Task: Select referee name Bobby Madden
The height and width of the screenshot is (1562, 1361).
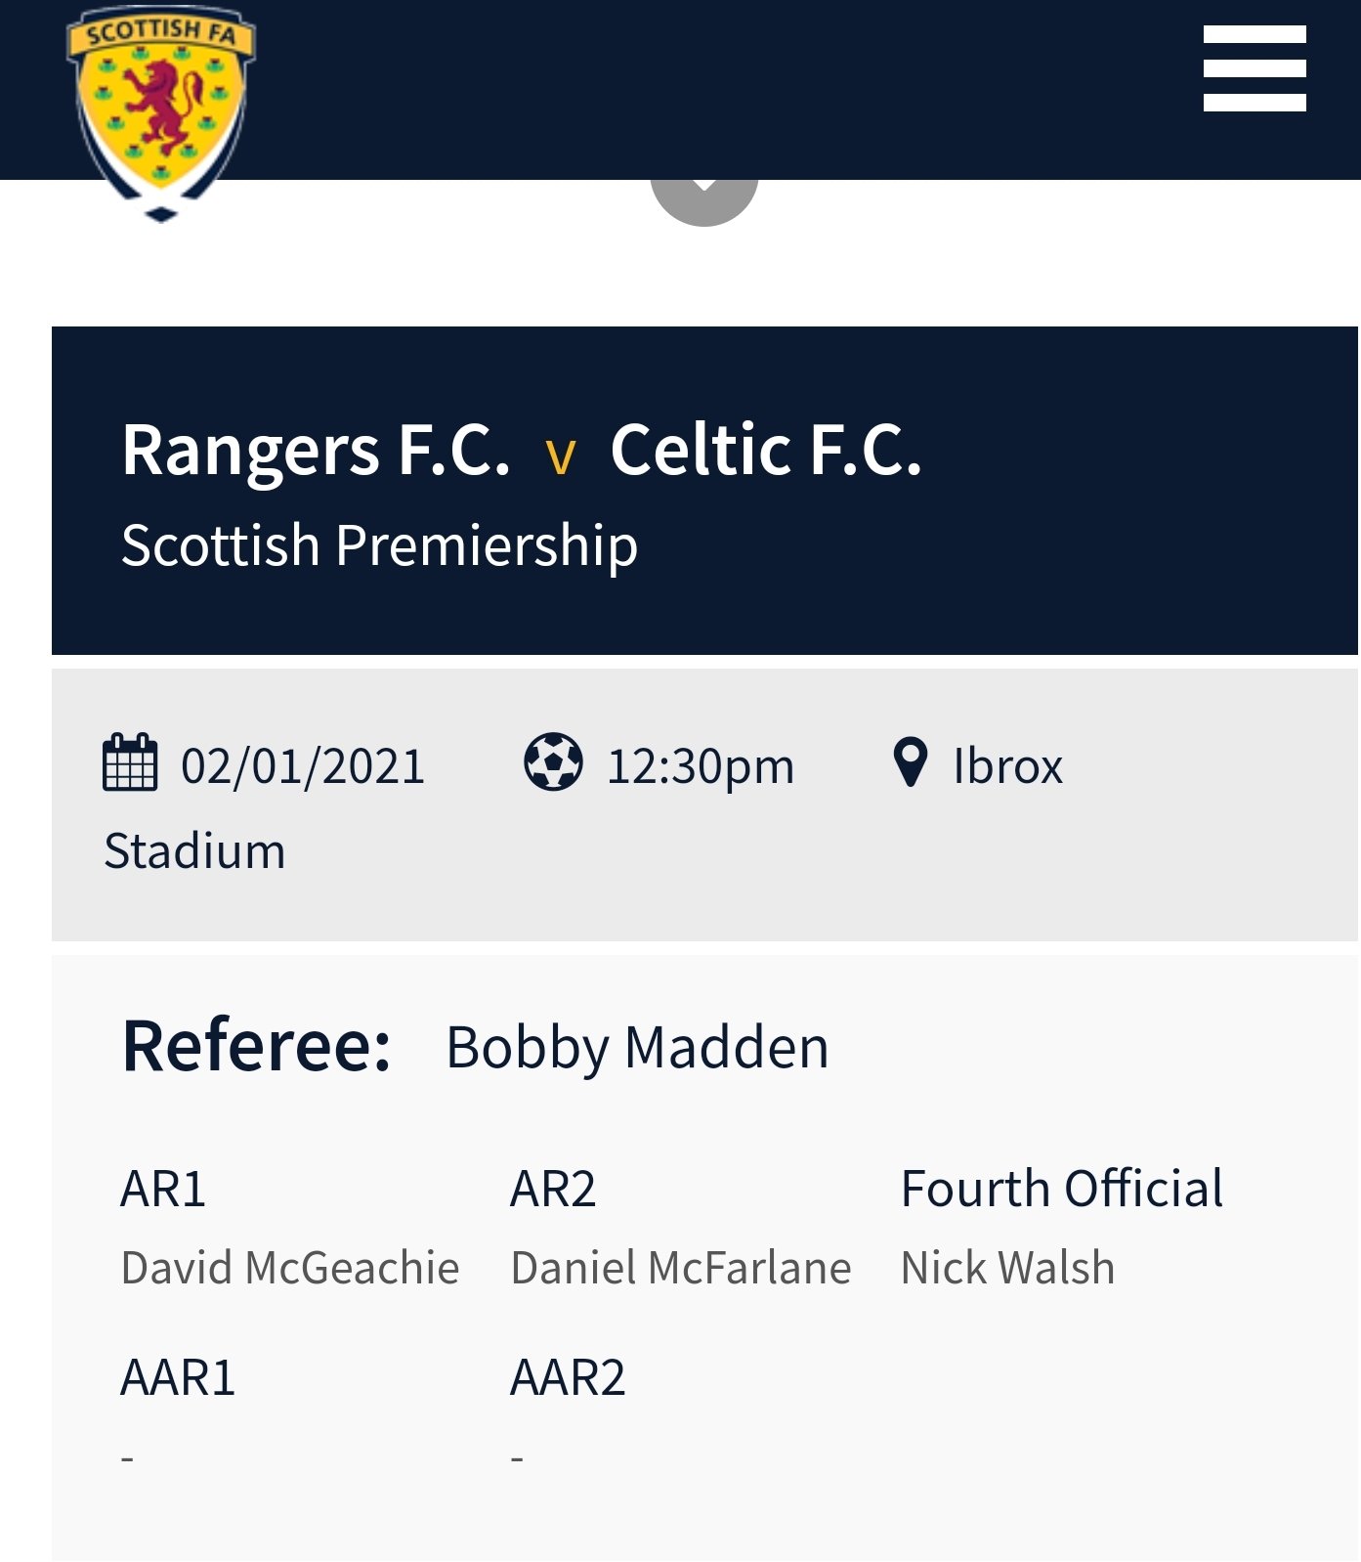Action: point(637,1048)
